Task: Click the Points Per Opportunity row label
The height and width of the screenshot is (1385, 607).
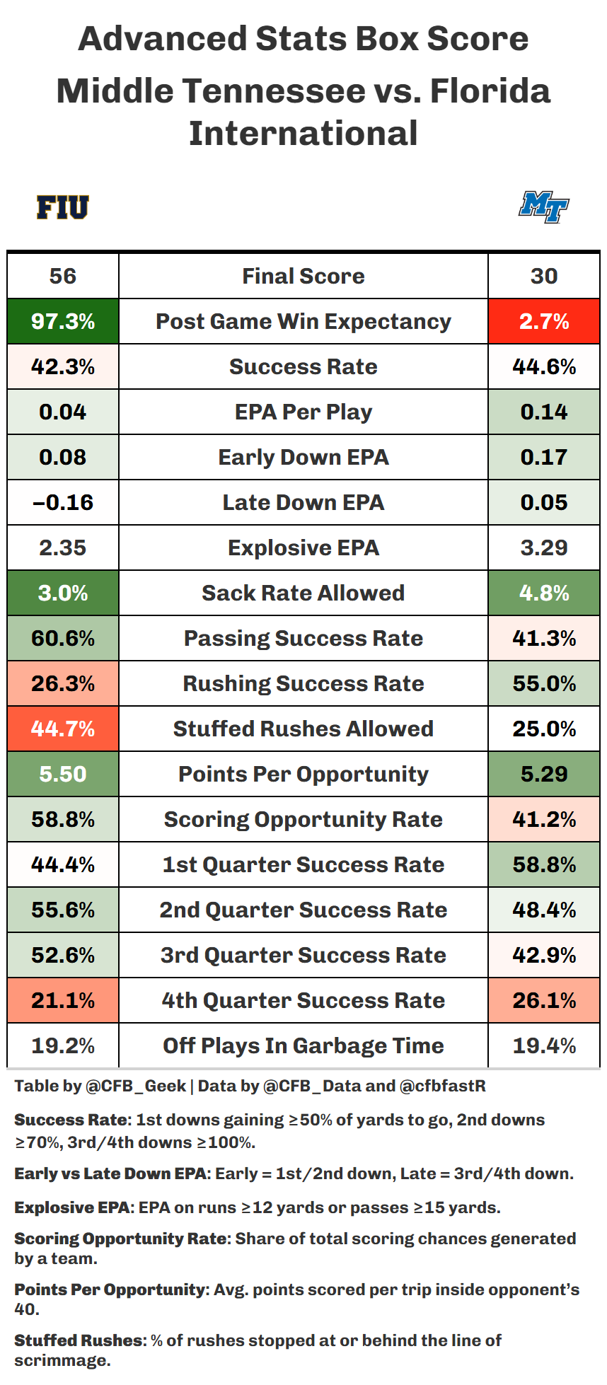Action: [x=303, y=775]
